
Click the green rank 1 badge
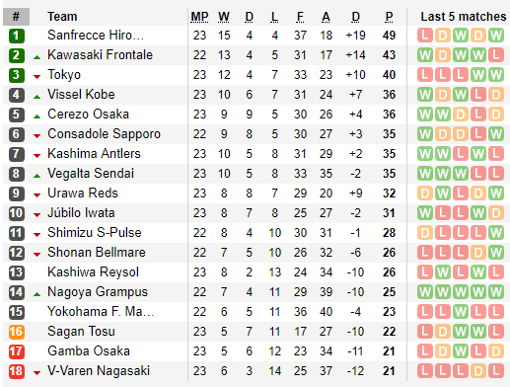(16, 36)
